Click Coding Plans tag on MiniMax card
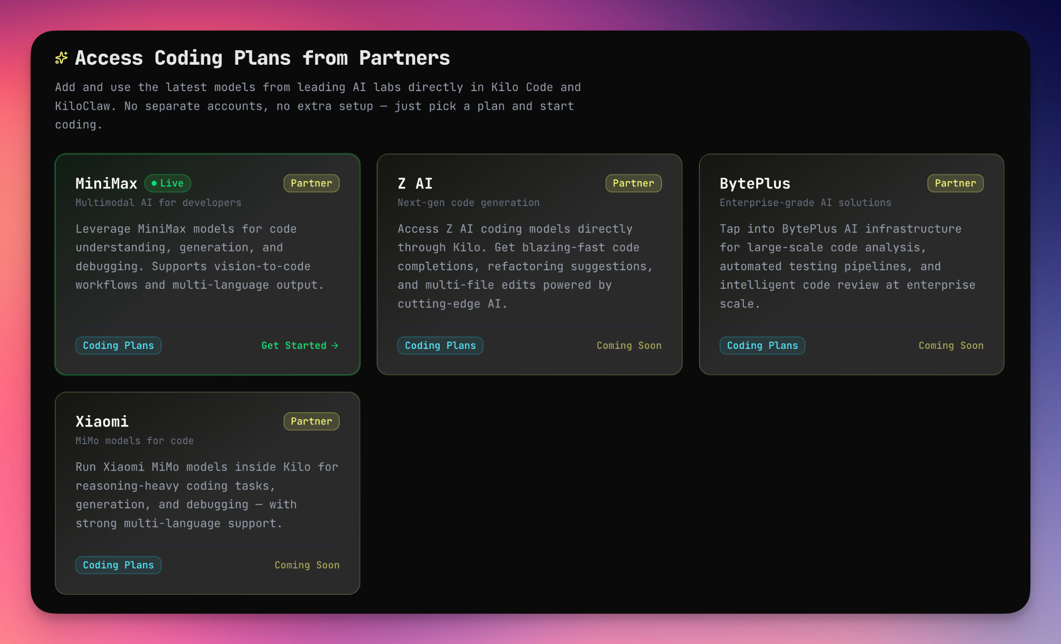1061x644 pixels. 118,345
